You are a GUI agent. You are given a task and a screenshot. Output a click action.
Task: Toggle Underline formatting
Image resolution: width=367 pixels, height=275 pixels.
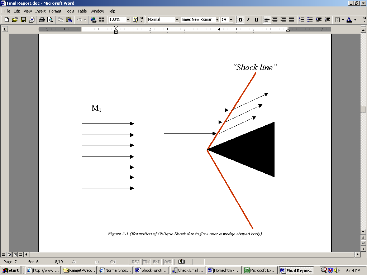click(256, 20)
